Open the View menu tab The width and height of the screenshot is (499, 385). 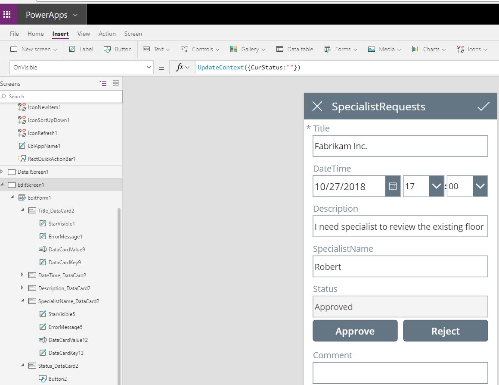click(84, 34)
